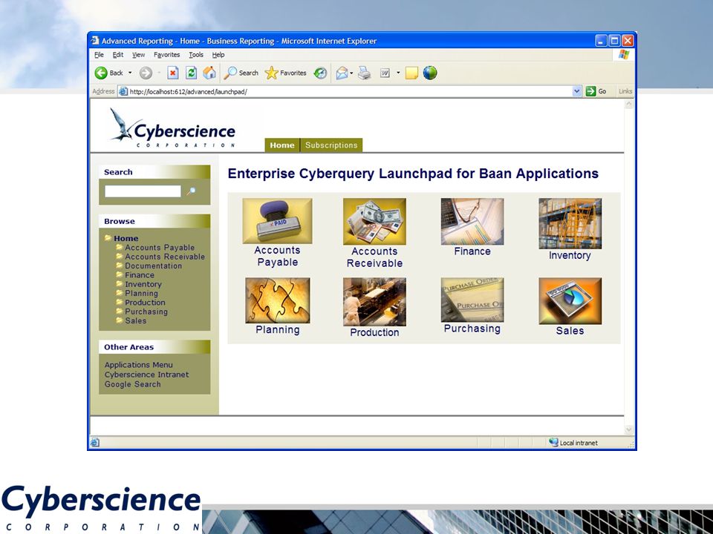Click the Inventory label link
Screen dimensions: 713x534
(x=570, y=255)
